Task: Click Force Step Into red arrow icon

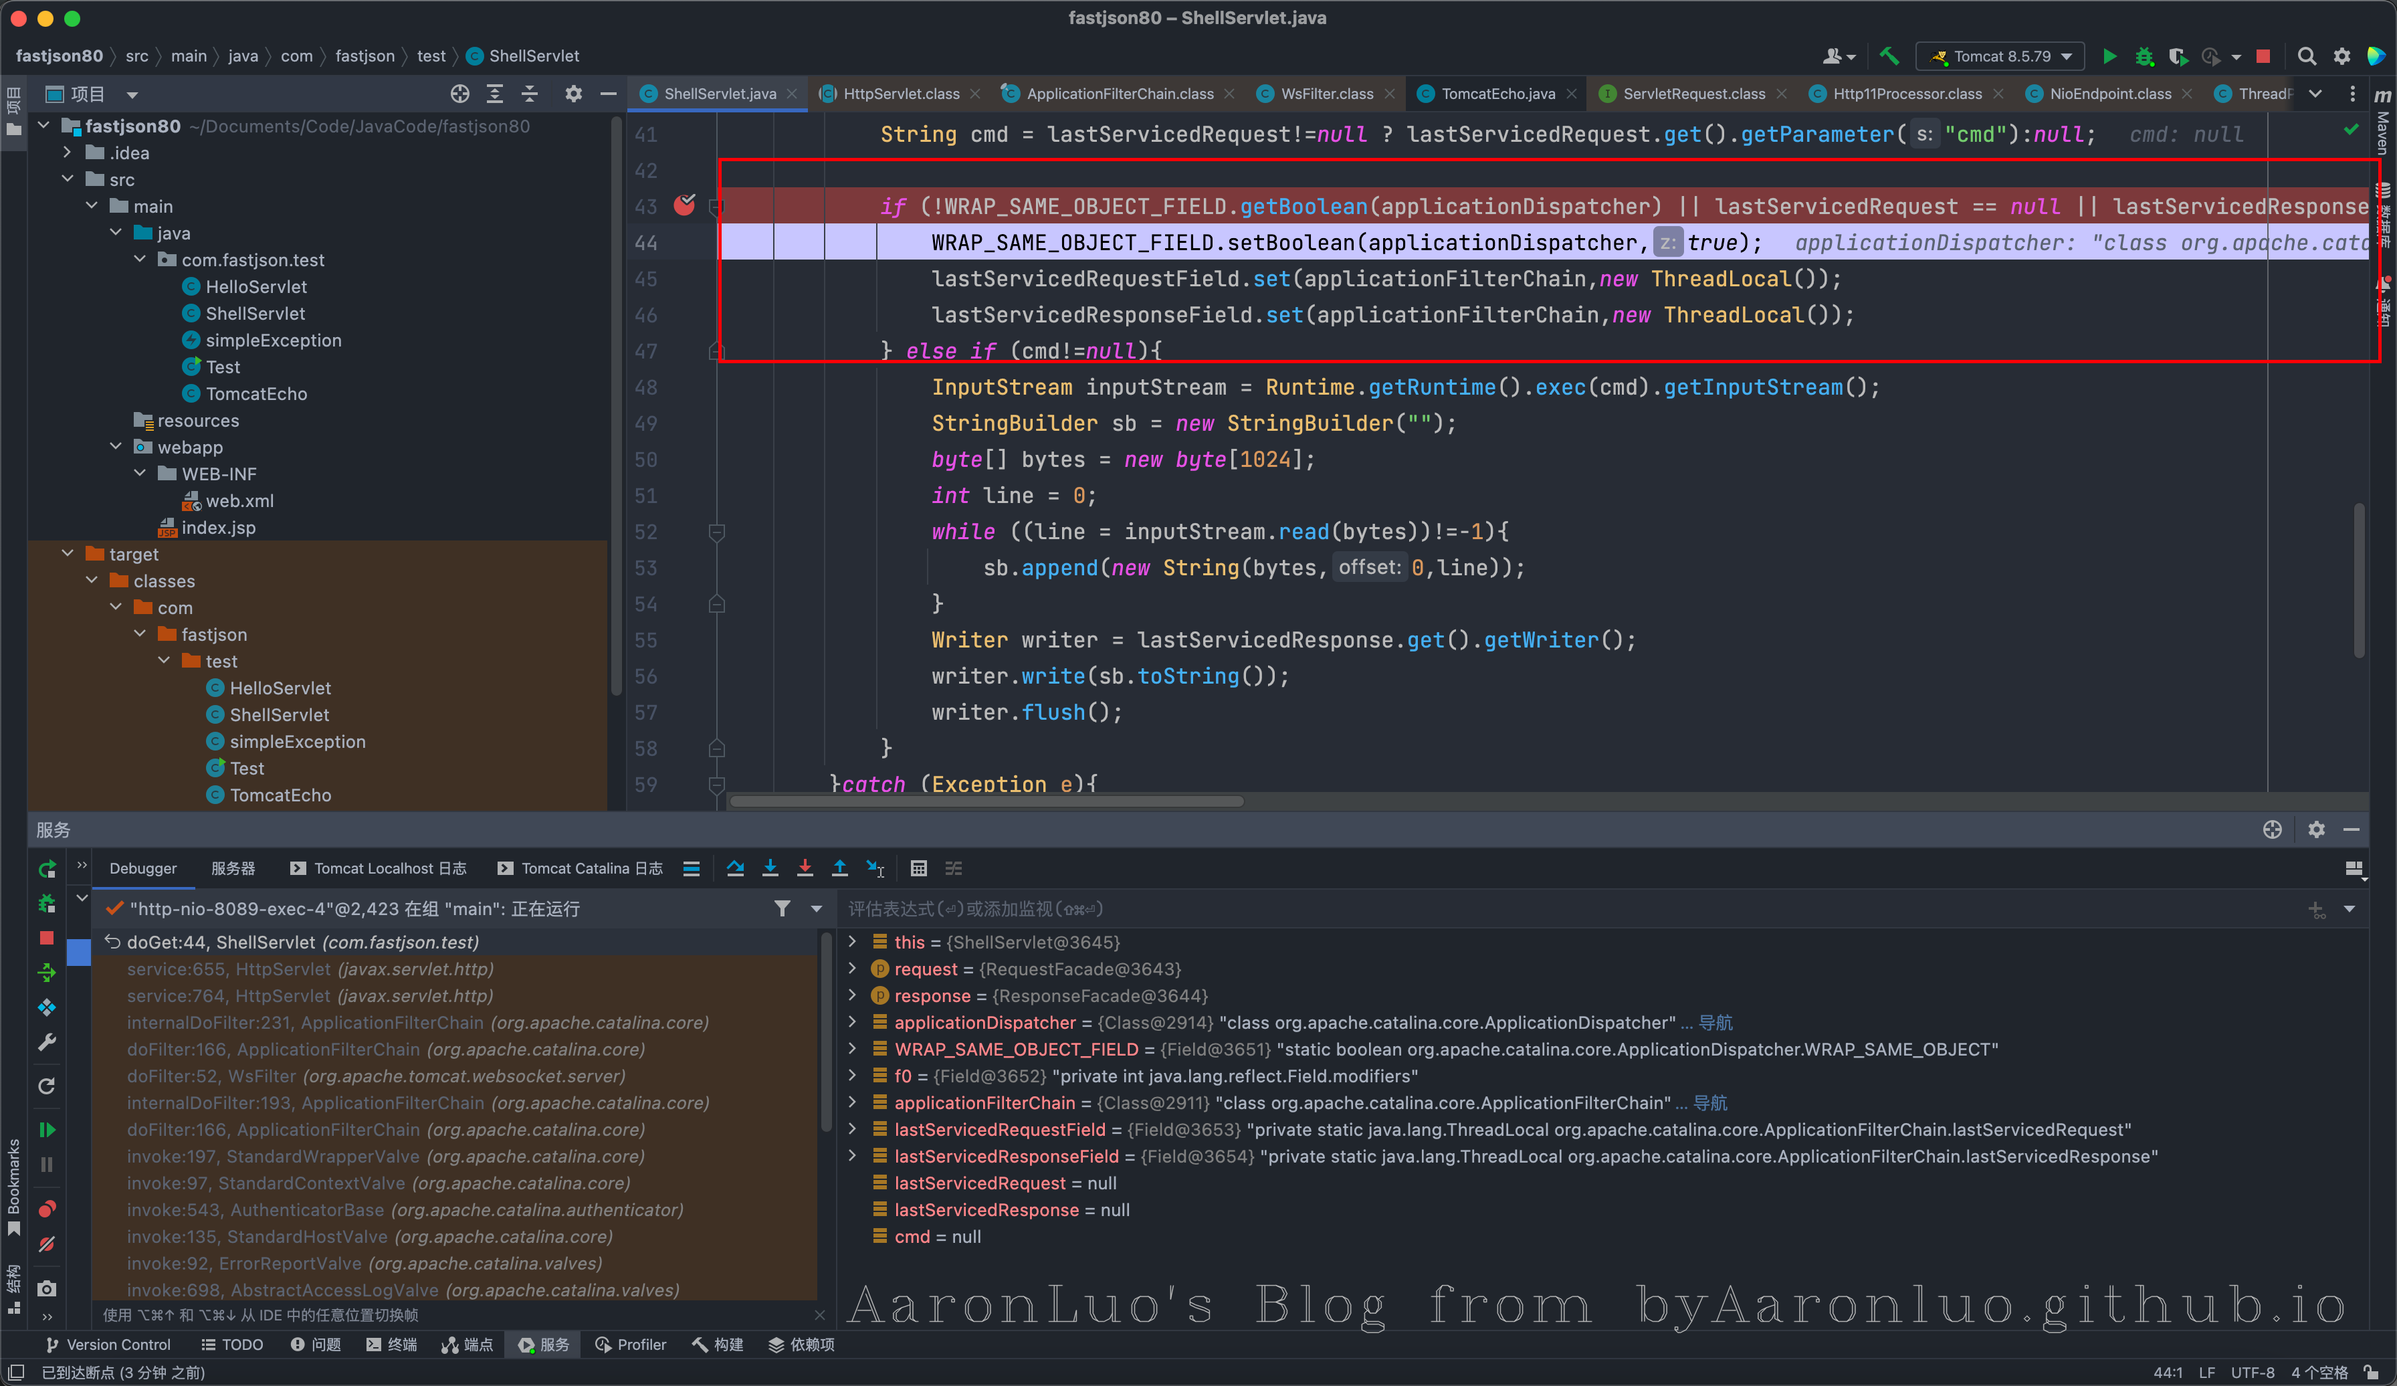Action: (x=805, y=868)
